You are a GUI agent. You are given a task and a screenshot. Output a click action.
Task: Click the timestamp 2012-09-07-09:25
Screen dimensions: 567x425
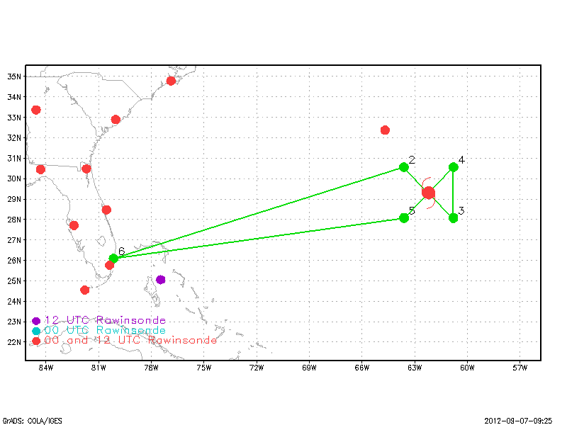518,421
